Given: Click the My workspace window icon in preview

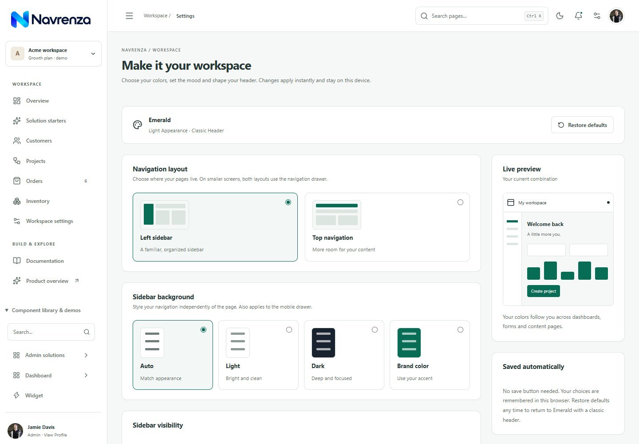Looking at the screenshot, I should 511,202.
